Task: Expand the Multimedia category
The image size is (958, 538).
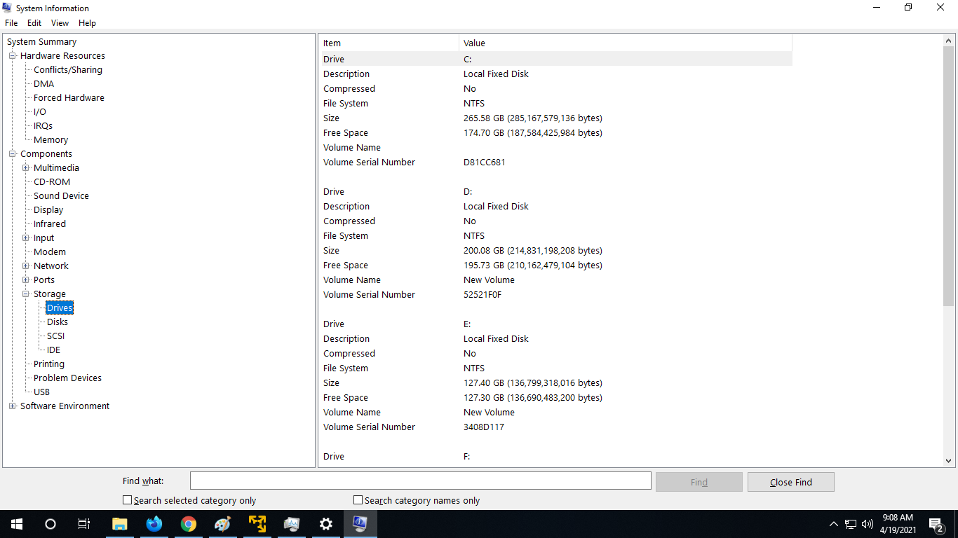Action: click(x=25, y=167)
